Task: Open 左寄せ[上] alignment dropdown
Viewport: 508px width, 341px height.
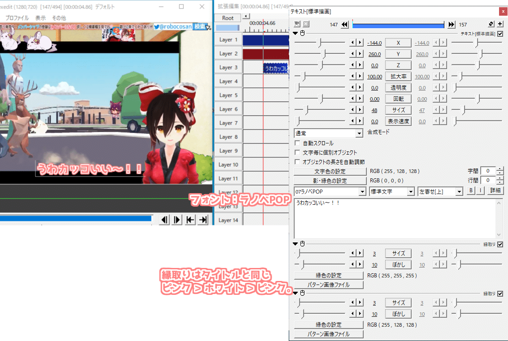Action: (440, 191)
